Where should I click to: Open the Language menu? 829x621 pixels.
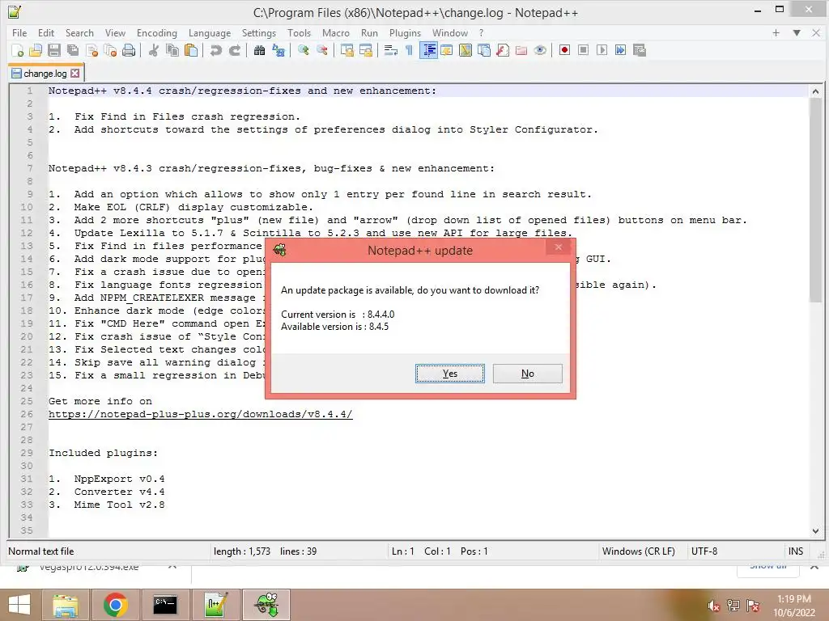point(210,32)
